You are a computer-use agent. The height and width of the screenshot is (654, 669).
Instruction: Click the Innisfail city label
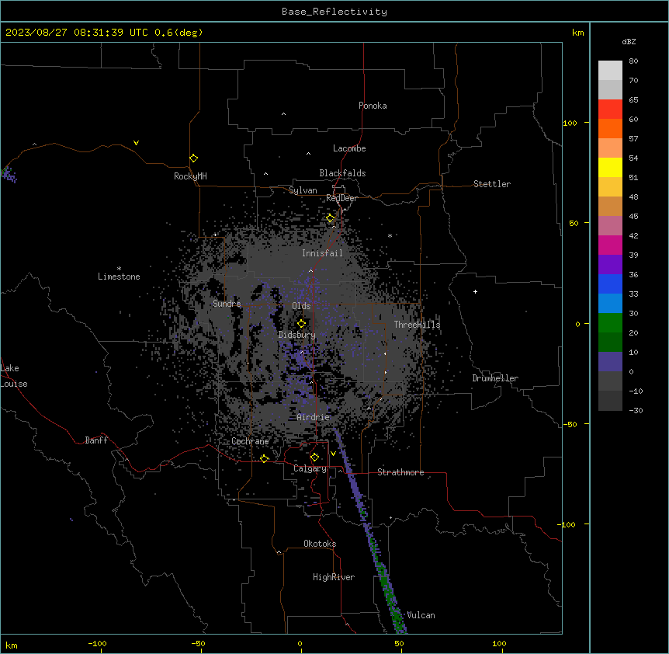pyautogui.click(x=322, y=253)
